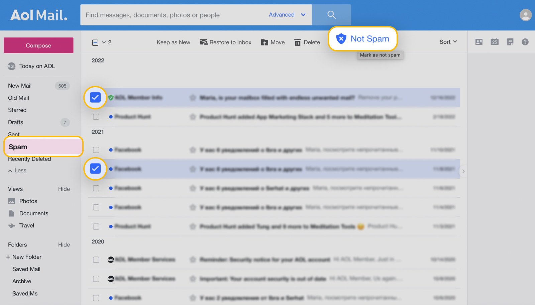Check the Product Hunt 2022 email checkbox
The image size is (535, 305).
pos(96,117)
